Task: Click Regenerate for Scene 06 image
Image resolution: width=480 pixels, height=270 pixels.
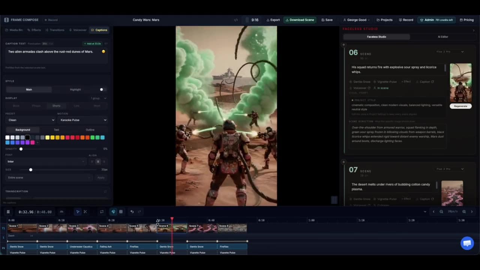Action: tap(460, 106)
